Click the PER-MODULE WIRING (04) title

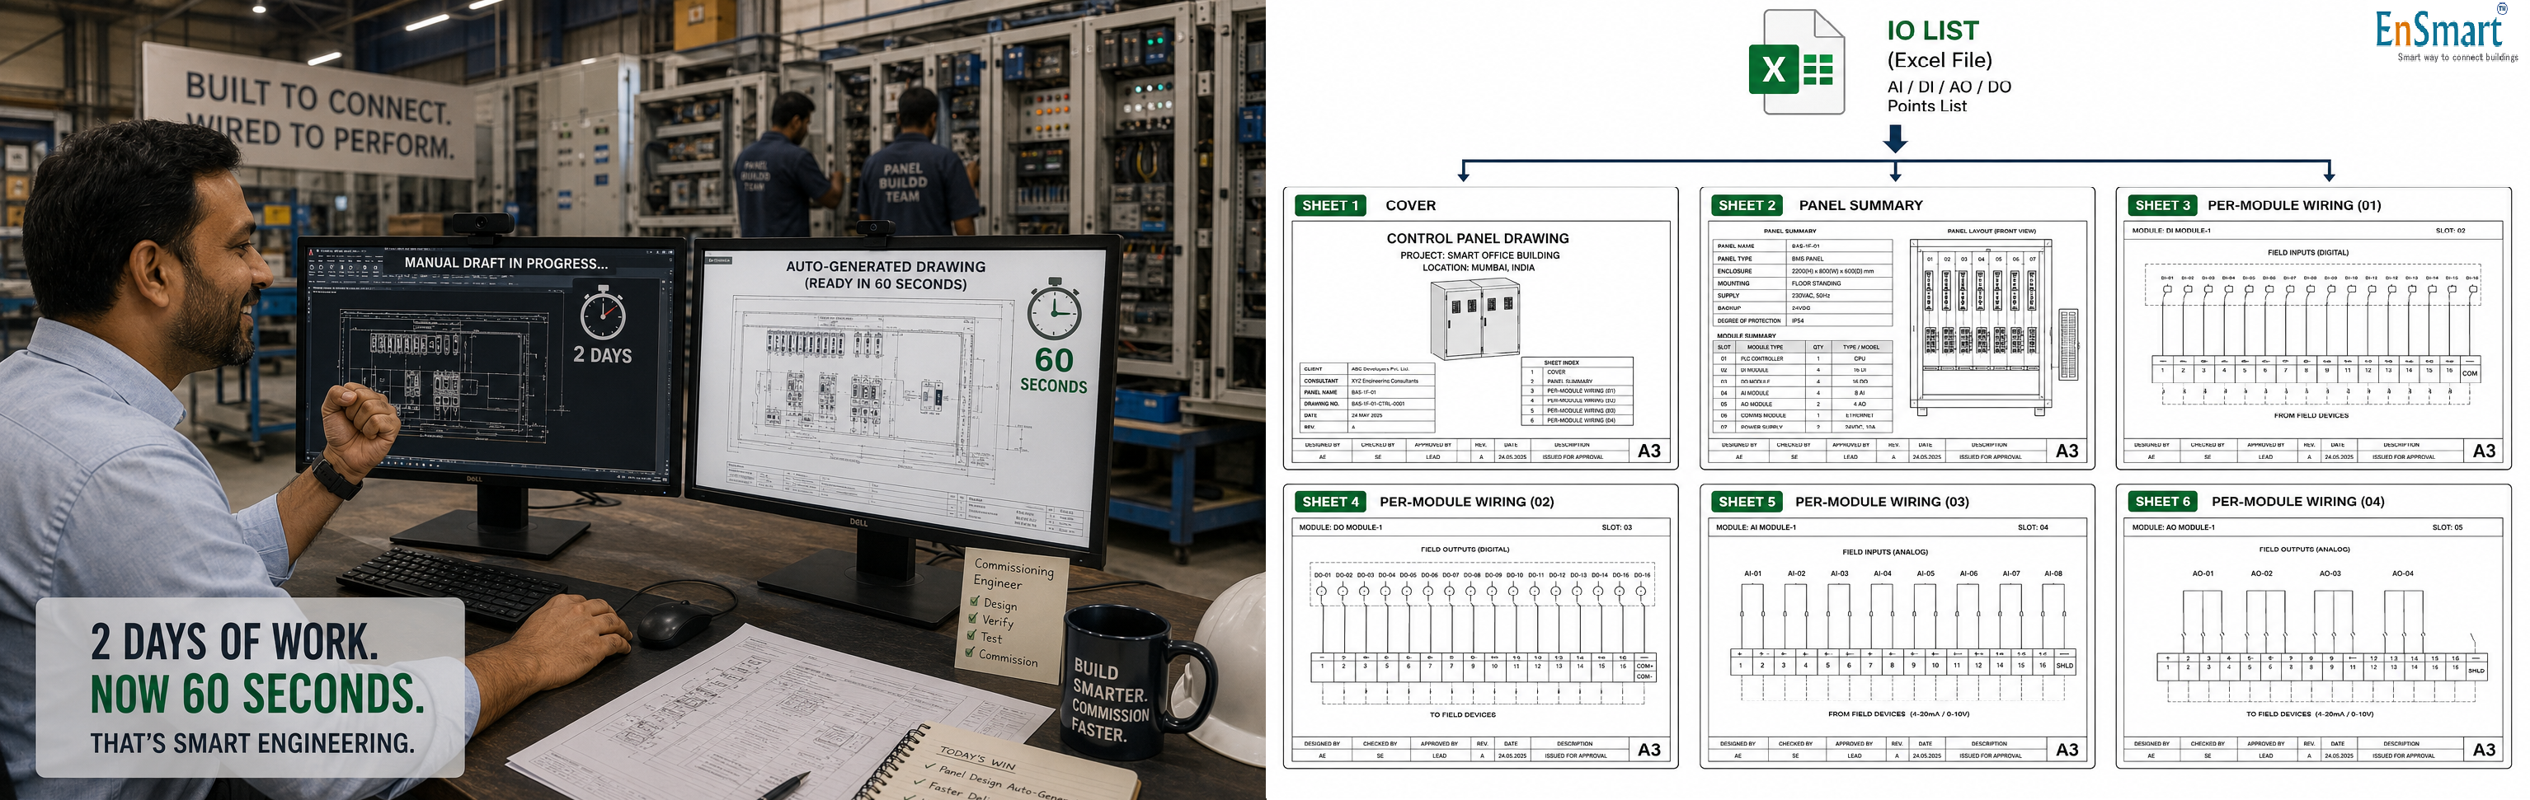(2298, 502)
